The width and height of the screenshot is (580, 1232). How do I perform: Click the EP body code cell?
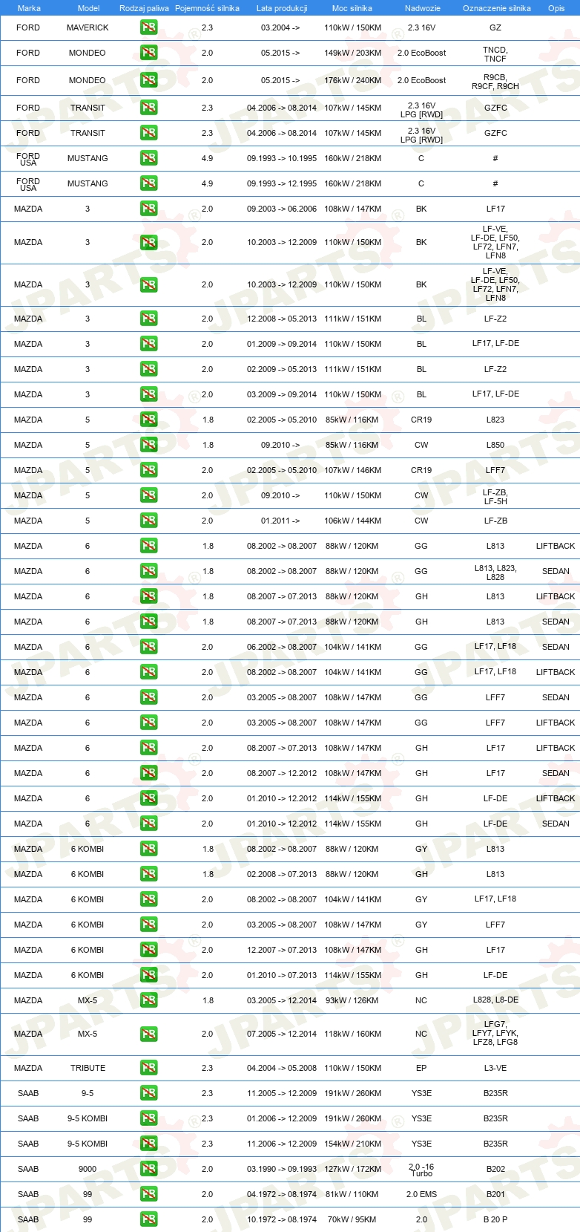tap(421, 1068)
